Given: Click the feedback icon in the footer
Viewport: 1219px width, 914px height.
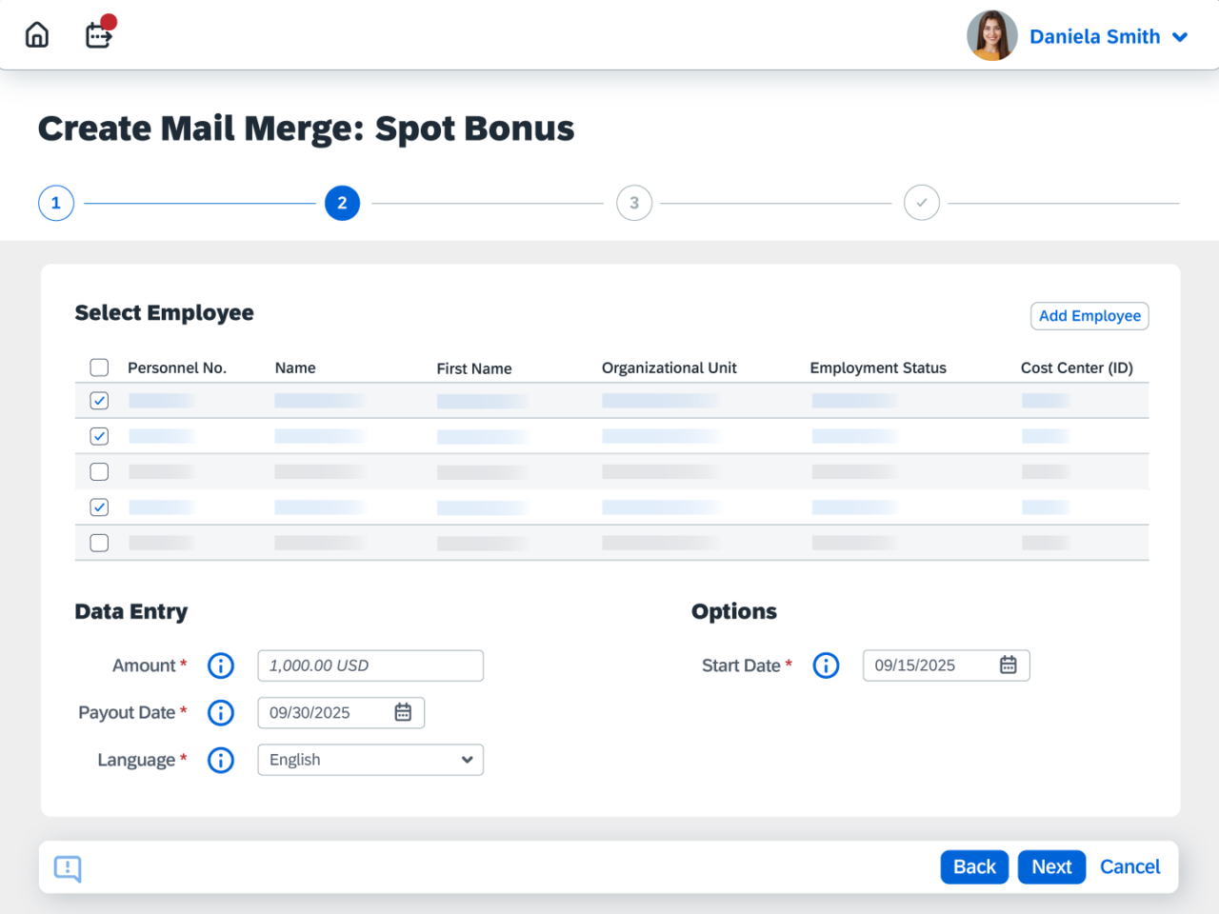Looking at the screenshot, I should click(68, 868).
